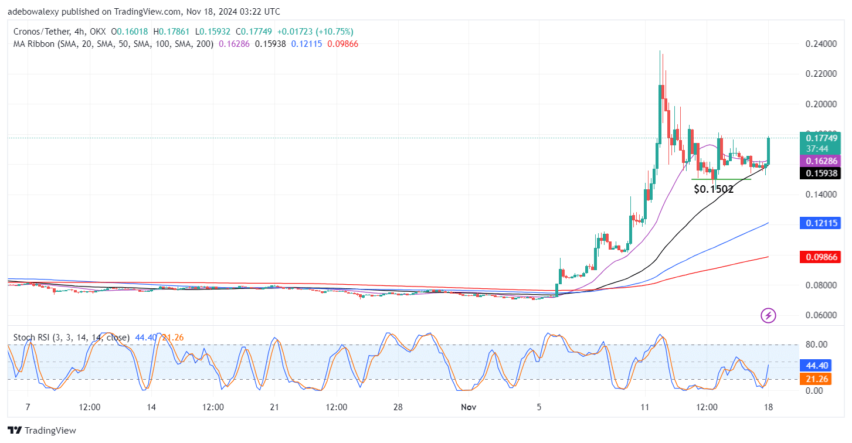Click the 0.06000 price axis label

click(821, 315)
